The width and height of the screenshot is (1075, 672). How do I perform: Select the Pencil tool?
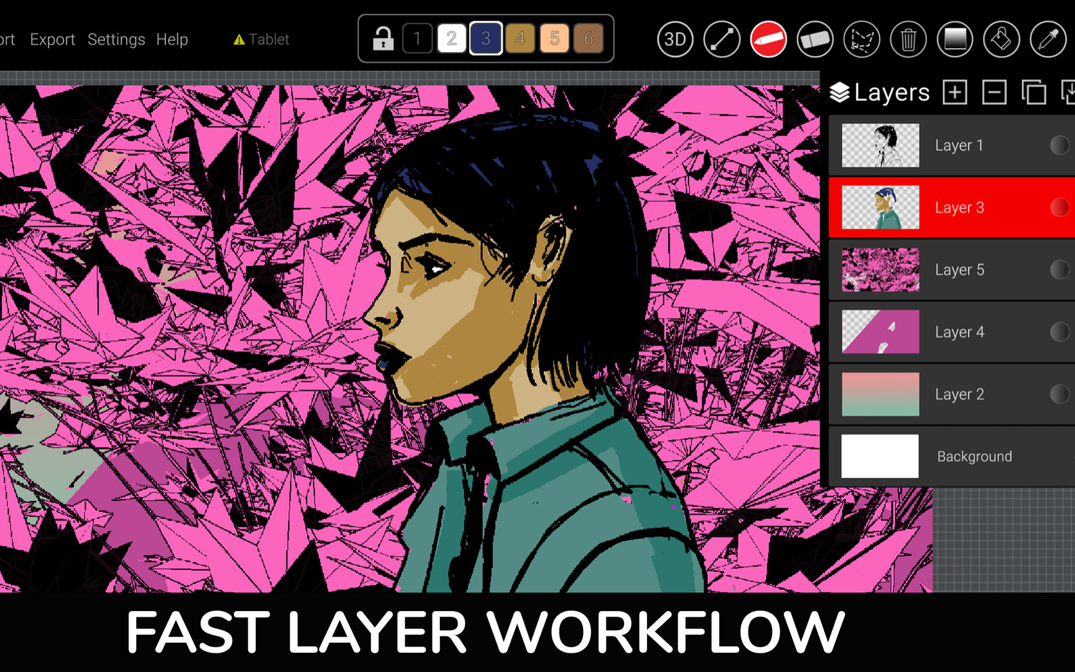click(x=768, y=39)
